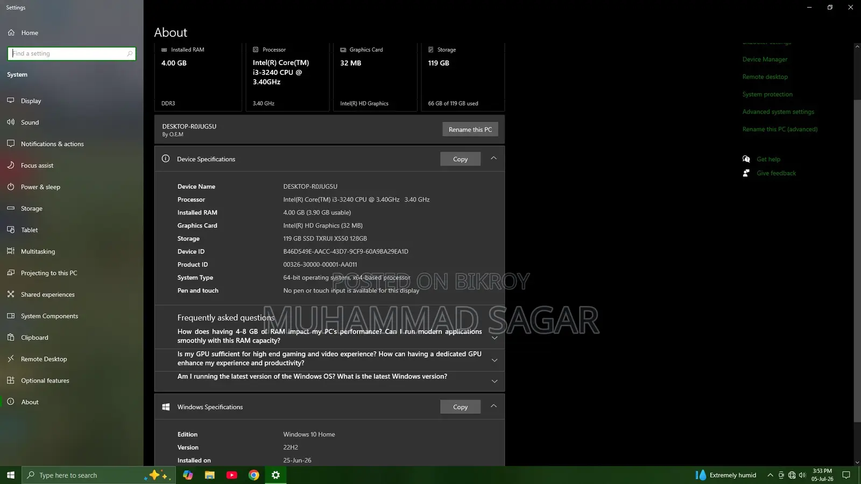
Task: Collapse the Device Specifications section
Action: (x=493, y=159)
